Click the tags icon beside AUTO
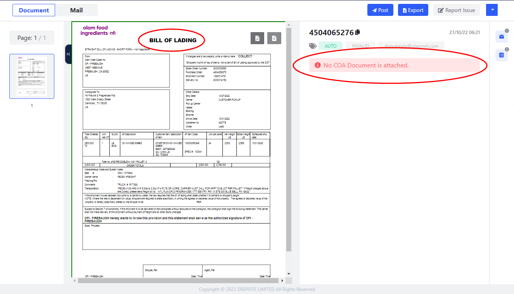The width and height of the screenshot is (514, 294). pyautogui.click(x=313, y=46)
